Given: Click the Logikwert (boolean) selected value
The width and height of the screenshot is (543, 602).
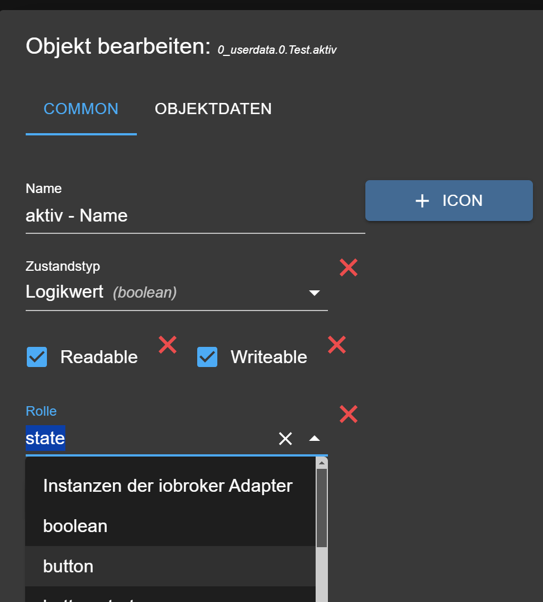Looking at the screenshot, I should [101, 292].
